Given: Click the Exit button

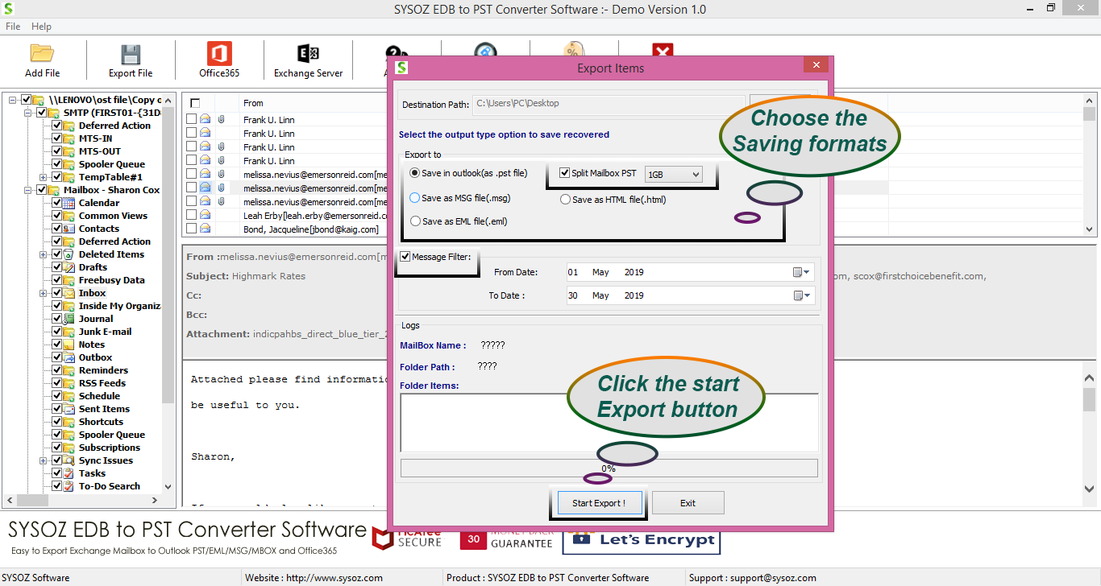Looking at the screenshot, I should tap(688, 501).
